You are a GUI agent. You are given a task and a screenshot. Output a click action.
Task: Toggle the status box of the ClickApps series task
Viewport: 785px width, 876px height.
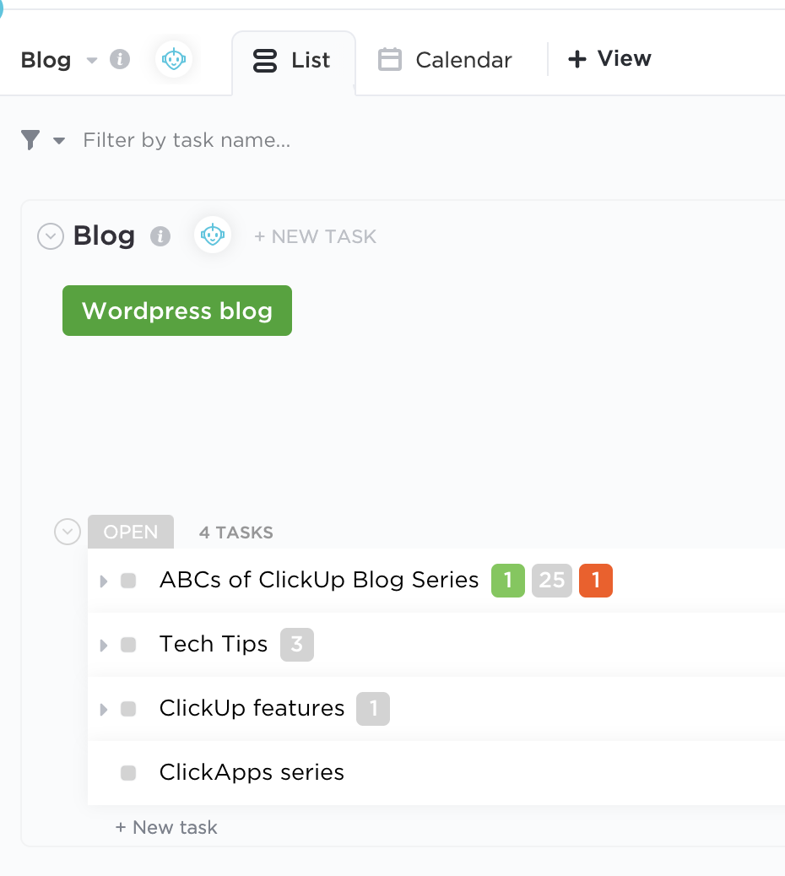128,773
